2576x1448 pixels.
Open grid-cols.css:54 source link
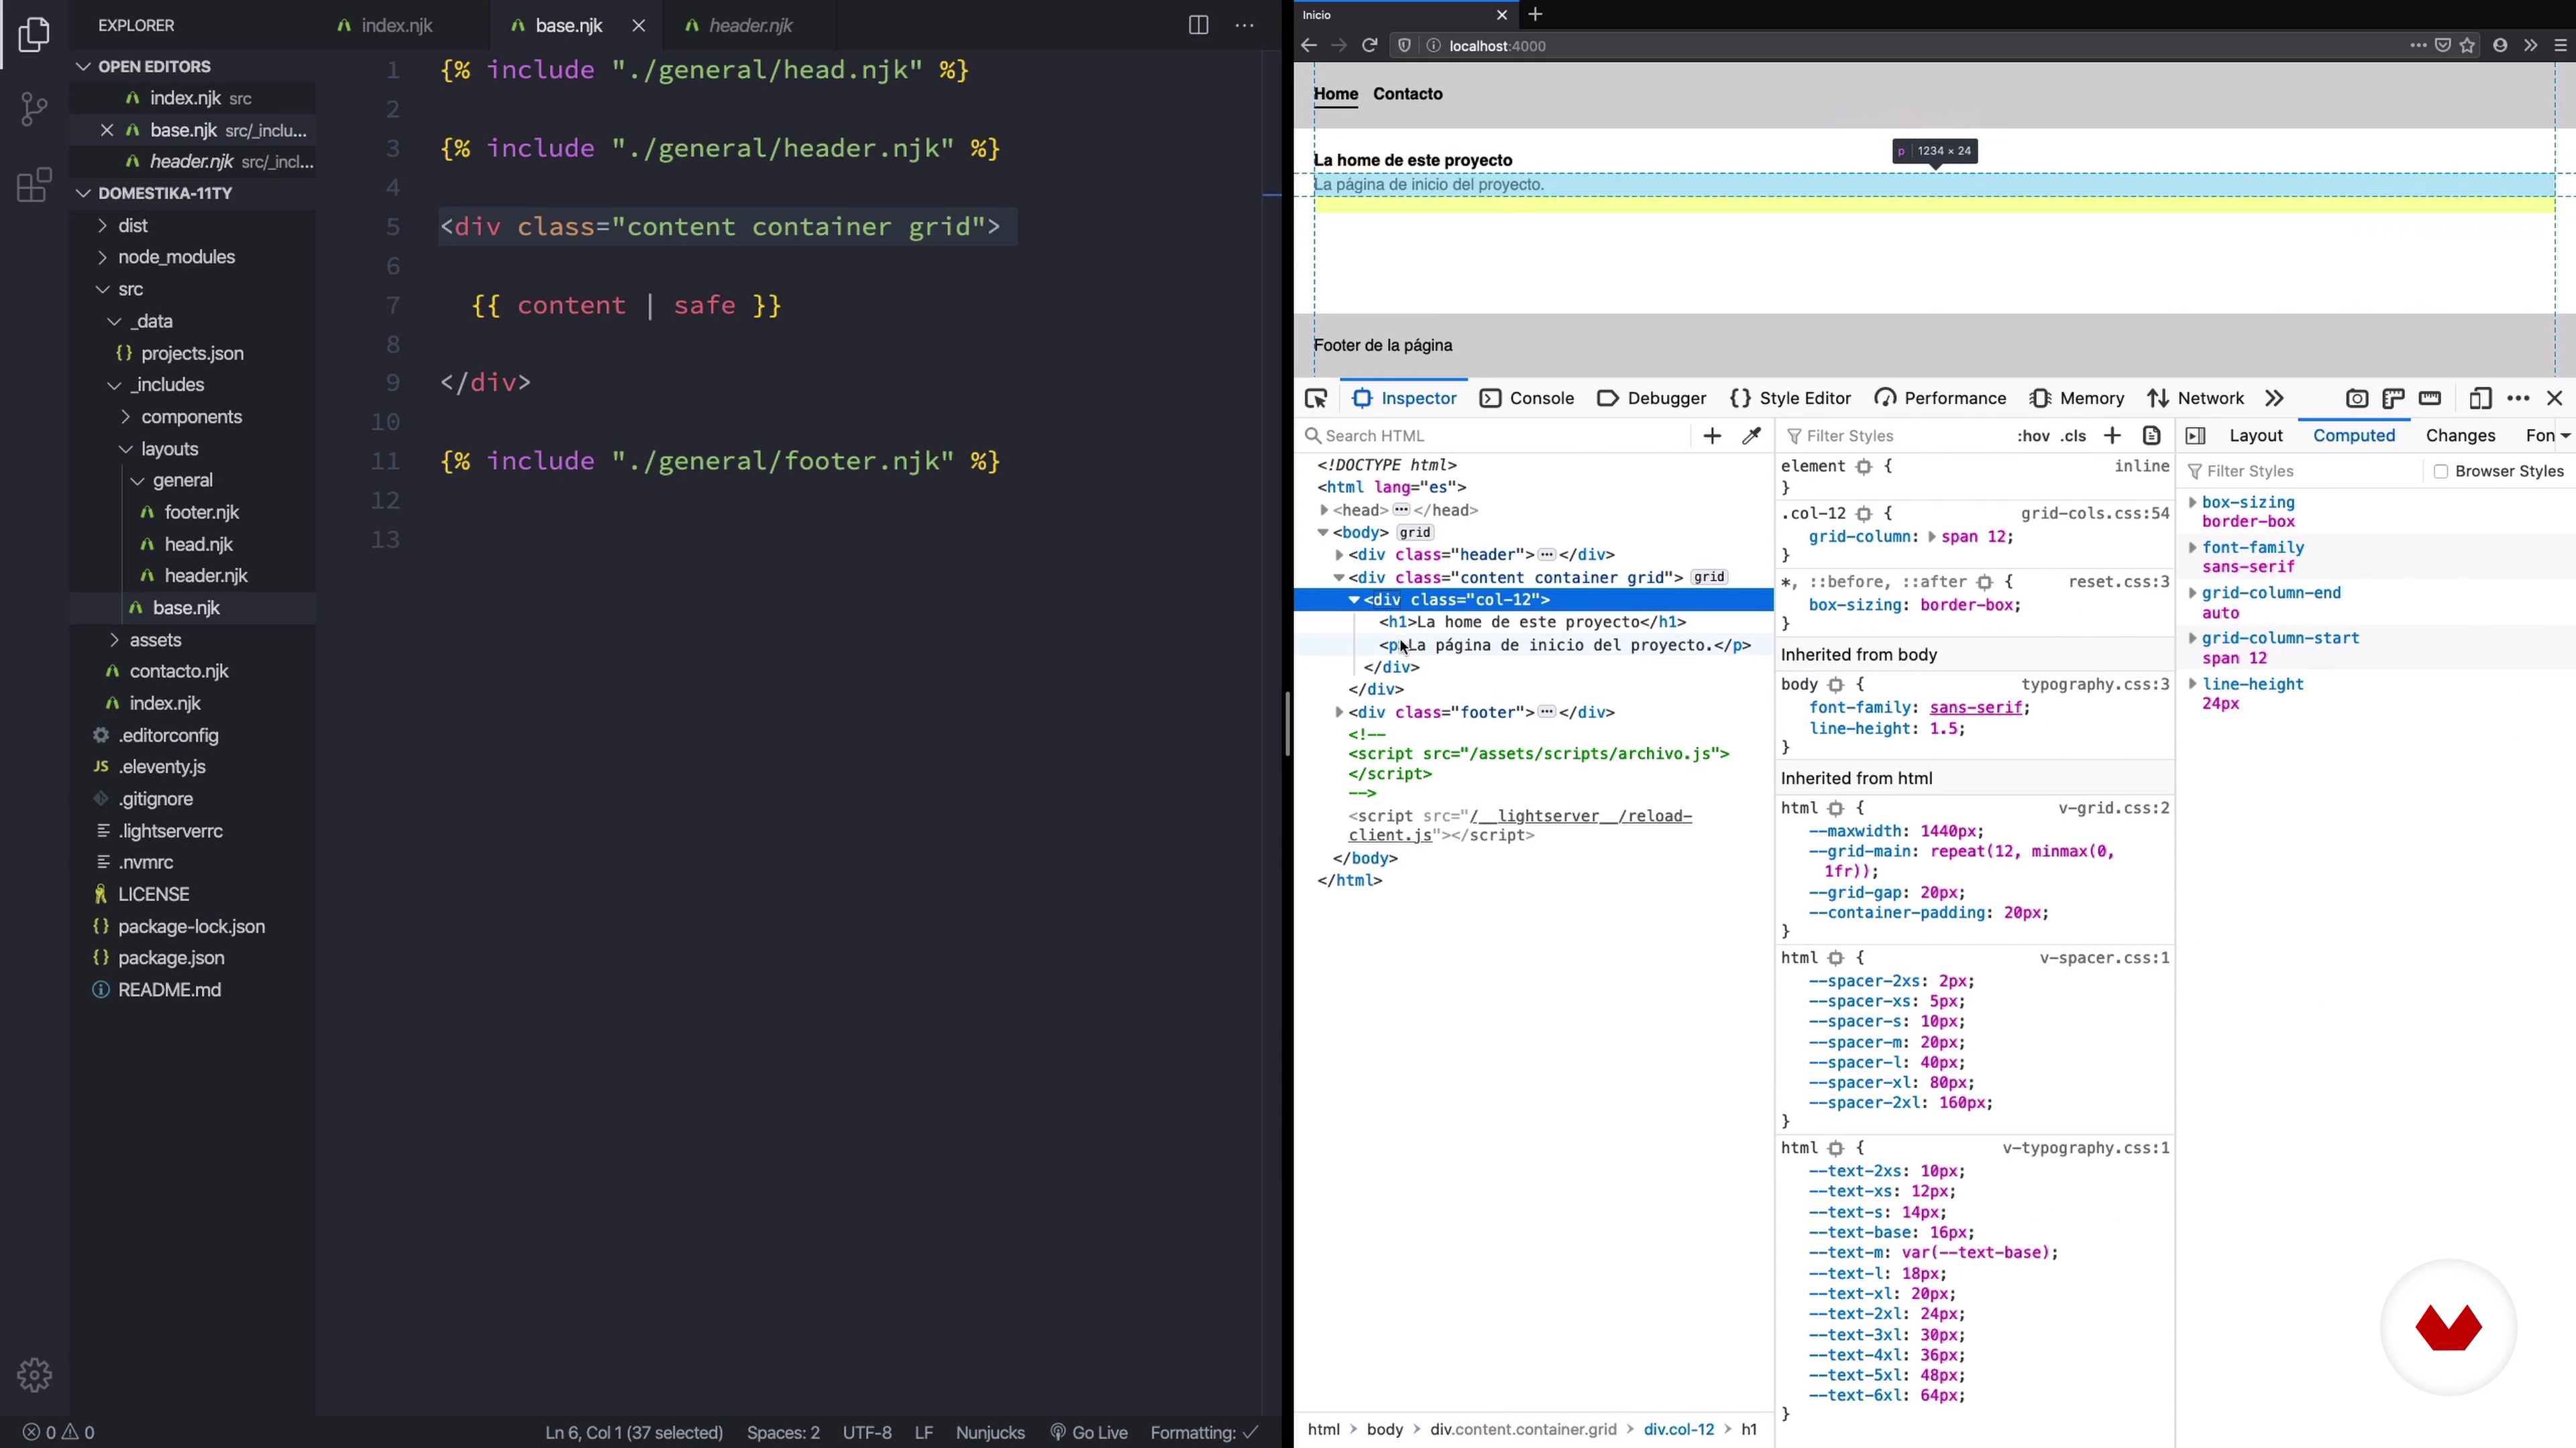point(2095,514)
